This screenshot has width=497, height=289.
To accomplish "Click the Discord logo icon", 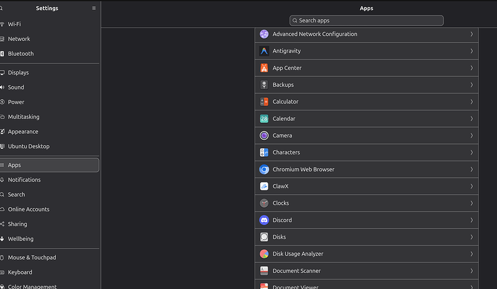I will (x=264, y=220).
